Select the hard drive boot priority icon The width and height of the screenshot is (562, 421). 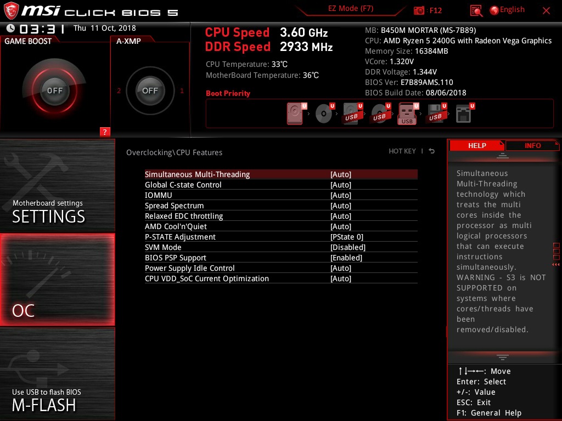[x=295, y=112]
